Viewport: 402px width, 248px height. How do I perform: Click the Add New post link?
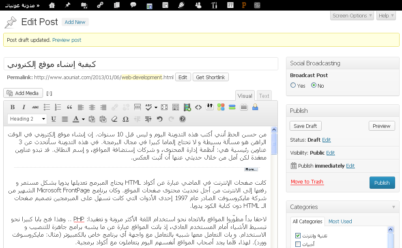pyautogui.click(x=75, y=22)
